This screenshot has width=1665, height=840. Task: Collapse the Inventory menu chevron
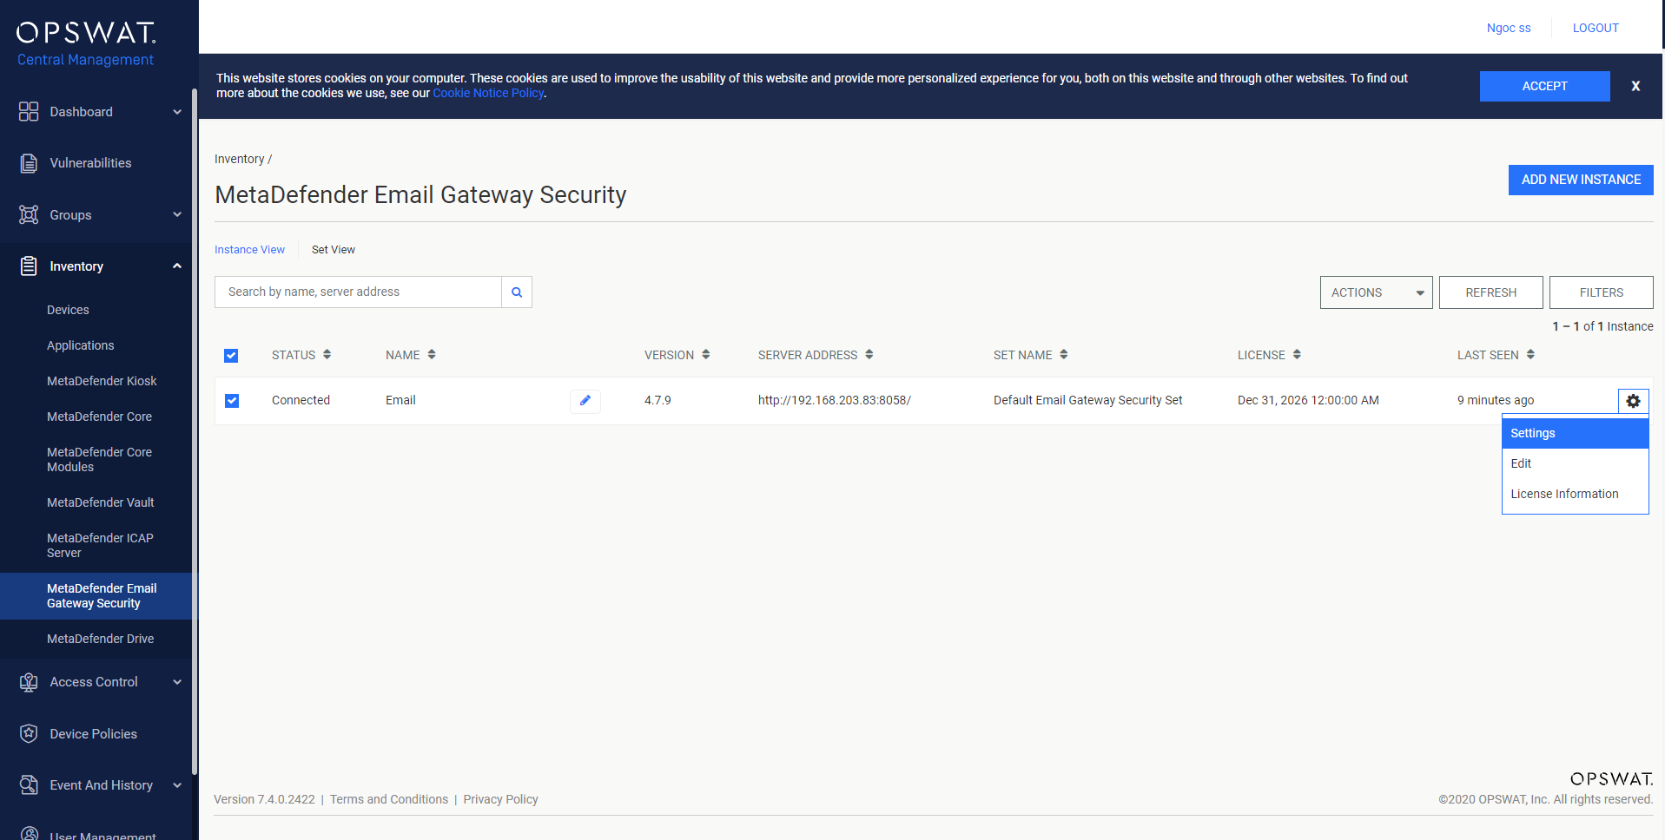point(177,266)
